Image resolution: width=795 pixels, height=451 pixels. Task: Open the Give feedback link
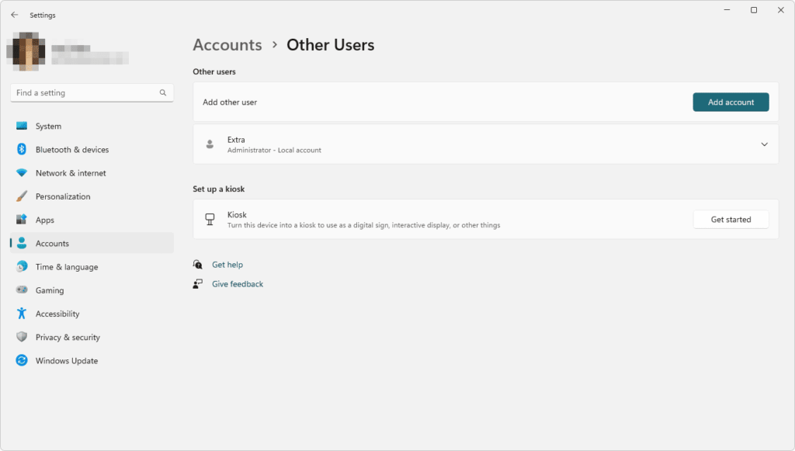point(237,283)
